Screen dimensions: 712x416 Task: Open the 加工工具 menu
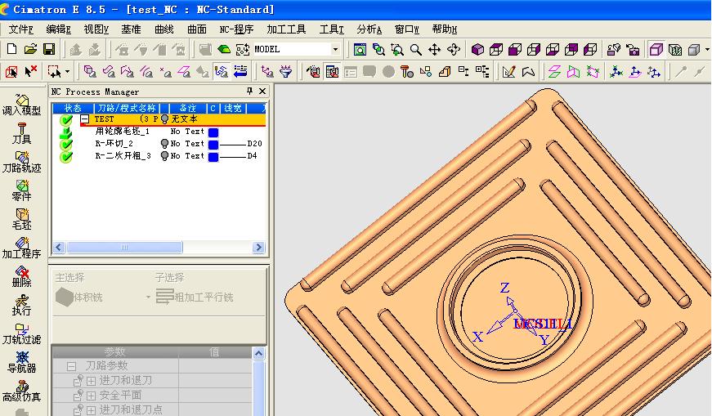coord(287,29)
